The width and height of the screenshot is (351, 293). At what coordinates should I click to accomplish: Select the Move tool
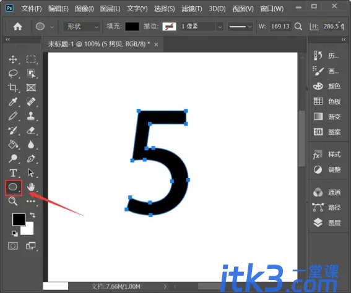(13, 59)
